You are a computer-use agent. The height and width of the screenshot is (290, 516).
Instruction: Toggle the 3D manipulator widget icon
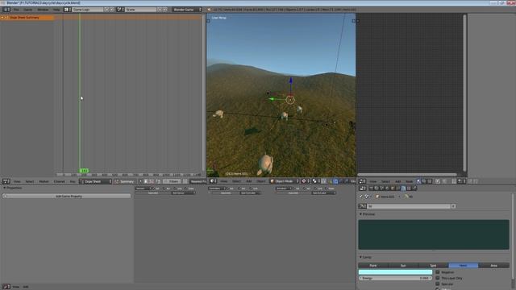click(x=330, y=181)
